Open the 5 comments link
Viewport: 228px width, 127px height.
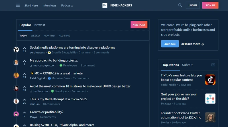coord(80,91)
